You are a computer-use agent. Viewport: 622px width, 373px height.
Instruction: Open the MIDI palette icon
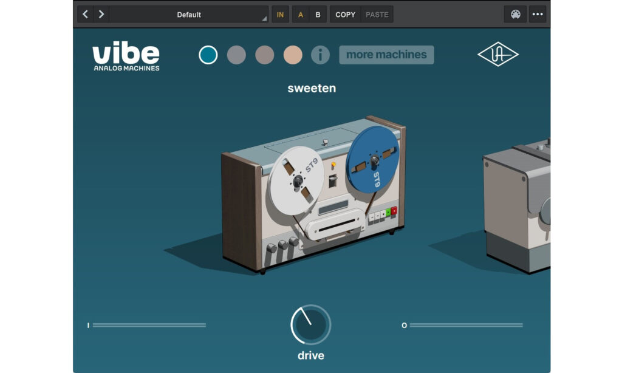point(515,15)
